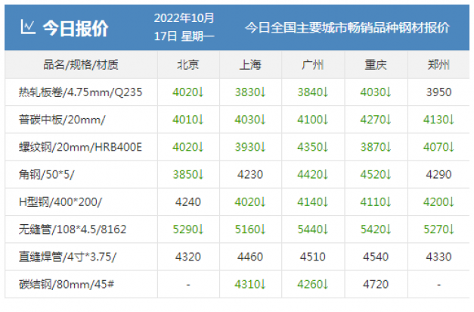Viewport: 474px width, 312px height.
Task: Click Chongqing carbon steel price 4720
Action: [375, 284]
